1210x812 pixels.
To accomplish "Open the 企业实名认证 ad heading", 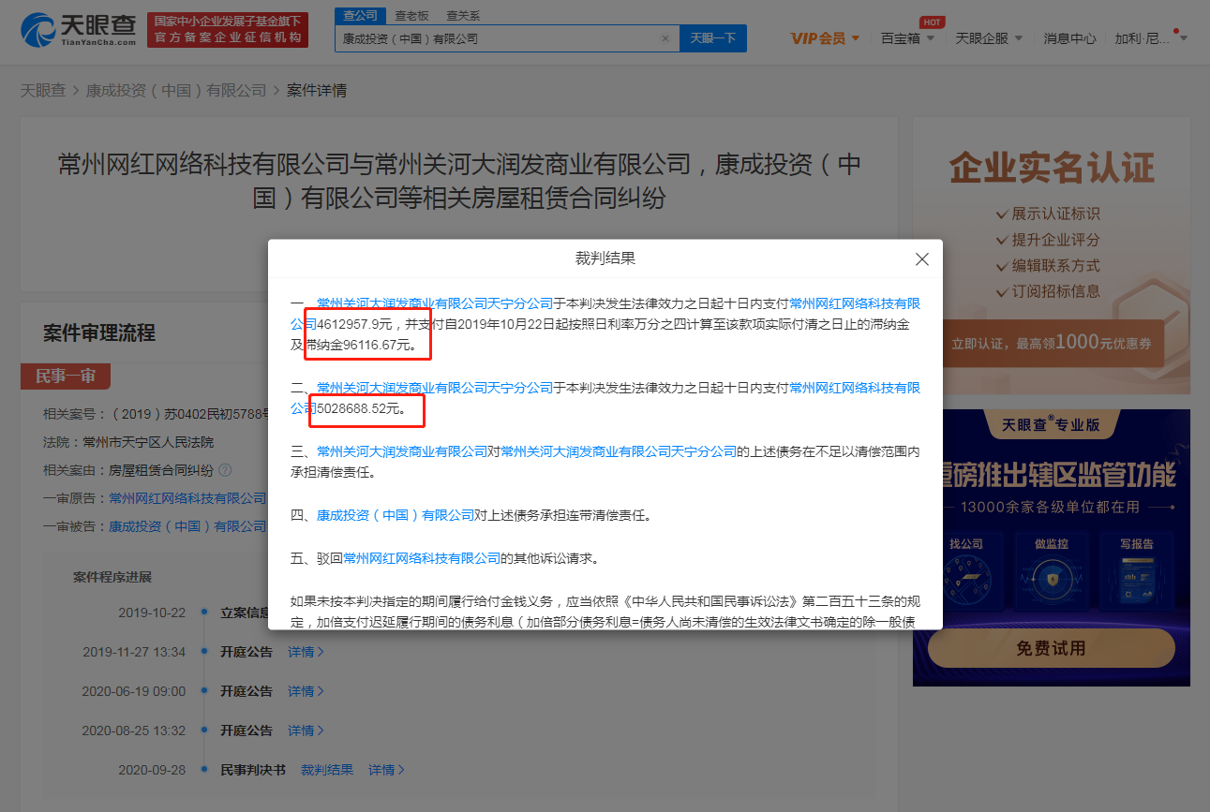I will [x=1052, y=169].
